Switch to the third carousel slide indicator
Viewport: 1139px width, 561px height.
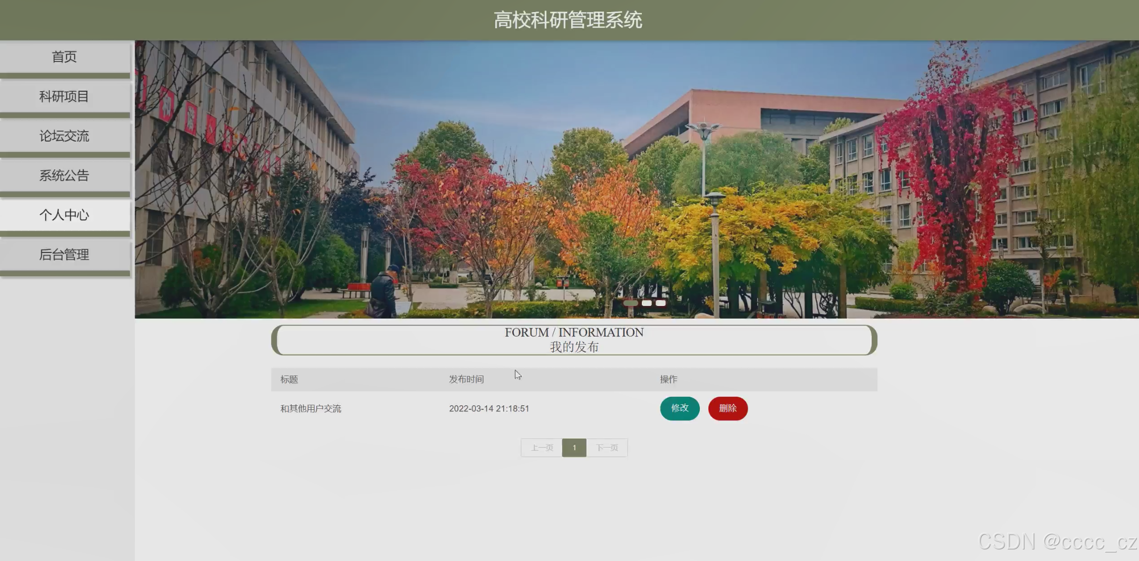point(661,303)
